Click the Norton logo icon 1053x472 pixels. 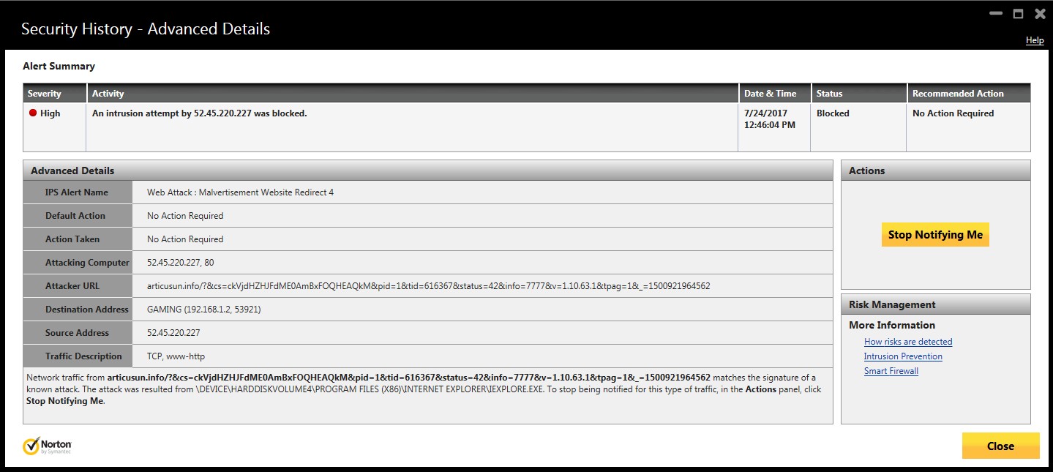(31, 446)
